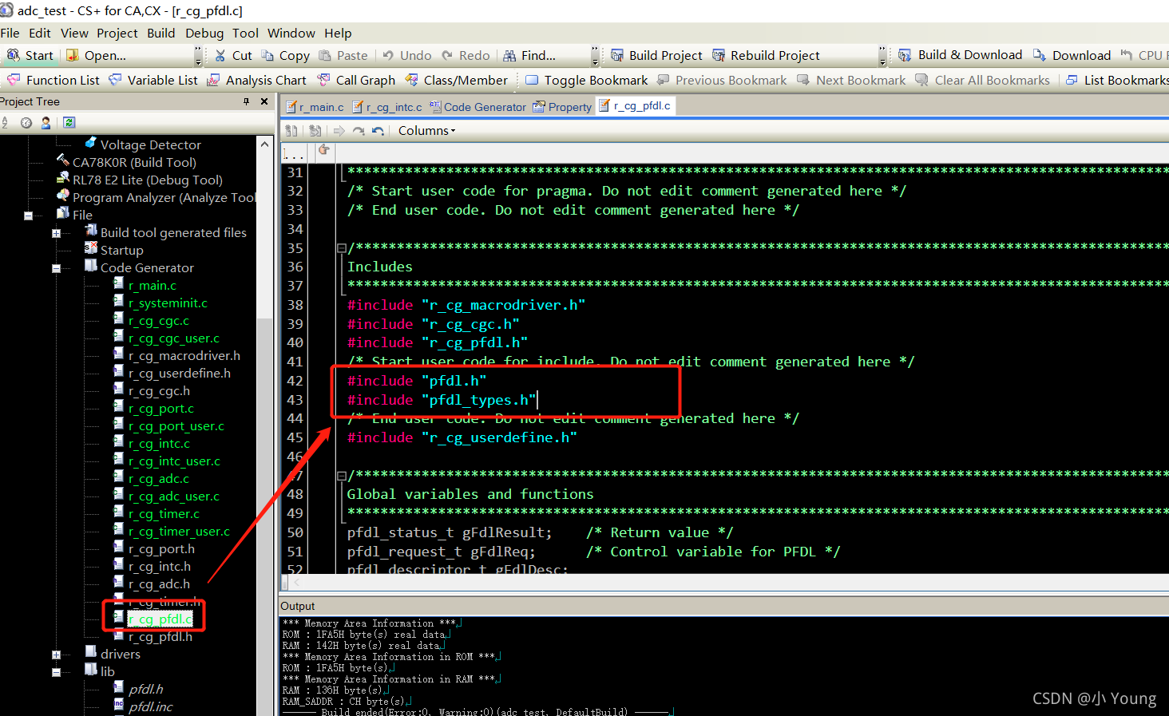Select r_main.c in project tree
This screenshot has width=1169, height=716.
(153, 286)
